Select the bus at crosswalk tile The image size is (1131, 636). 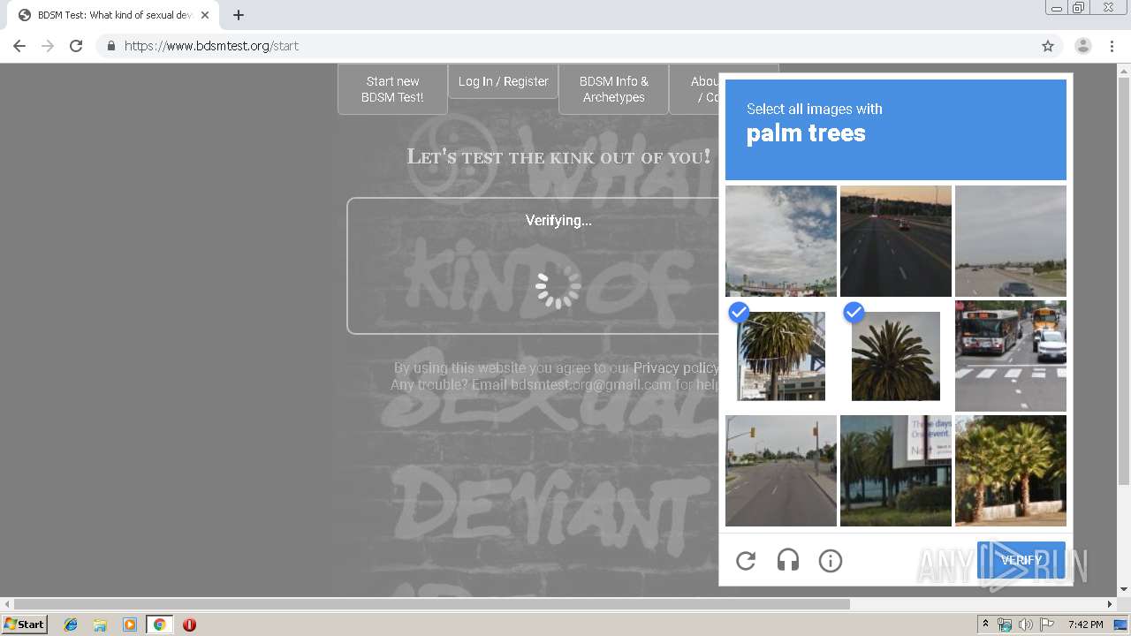point(1011,356)
